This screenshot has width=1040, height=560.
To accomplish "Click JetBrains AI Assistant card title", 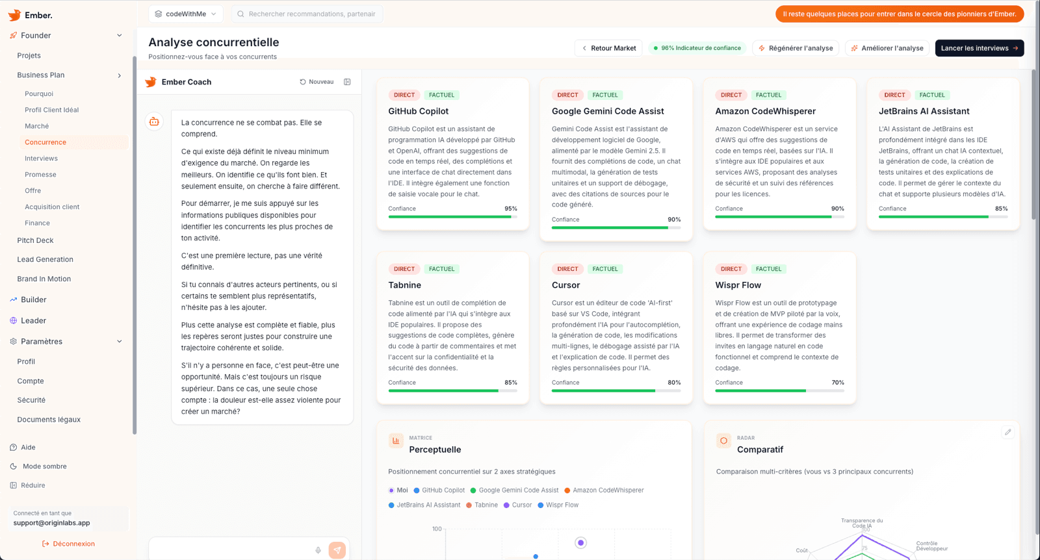I will pos(924,111).
